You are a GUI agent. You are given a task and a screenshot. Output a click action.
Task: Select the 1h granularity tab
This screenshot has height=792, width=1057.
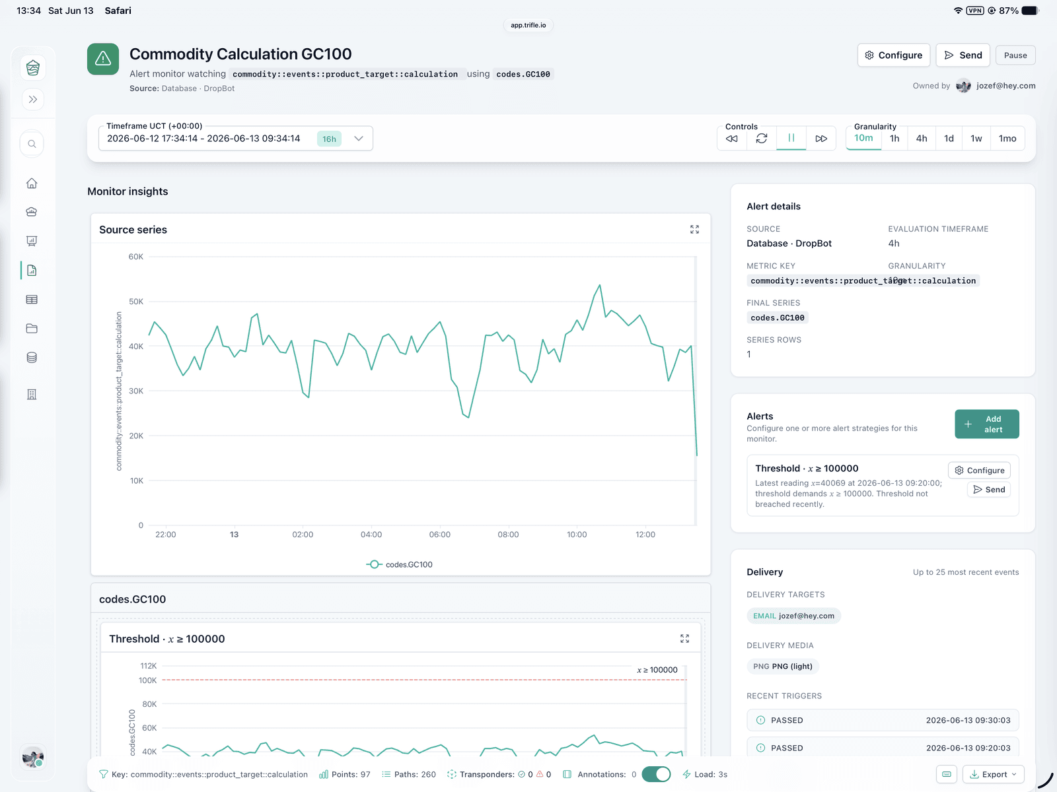click(x=894, y=139)
